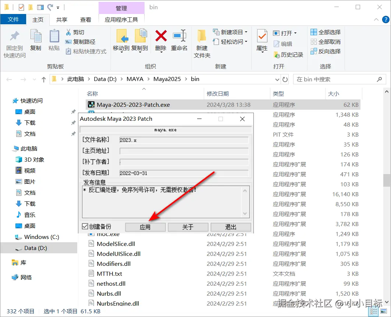Open the Move To dropdown
Viewport: 391px width, 317px height.
pos(121,52)
